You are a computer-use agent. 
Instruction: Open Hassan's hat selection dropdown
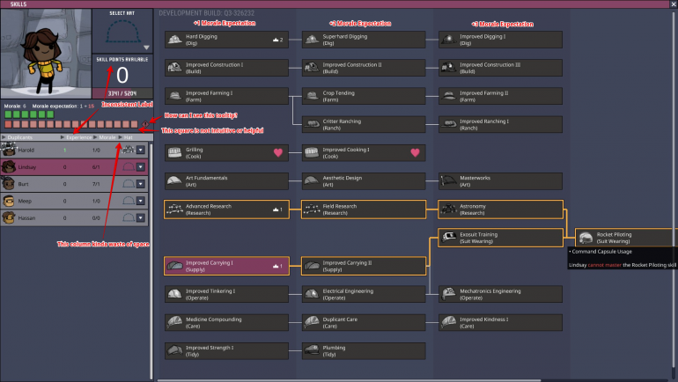[x=141, y=217]
